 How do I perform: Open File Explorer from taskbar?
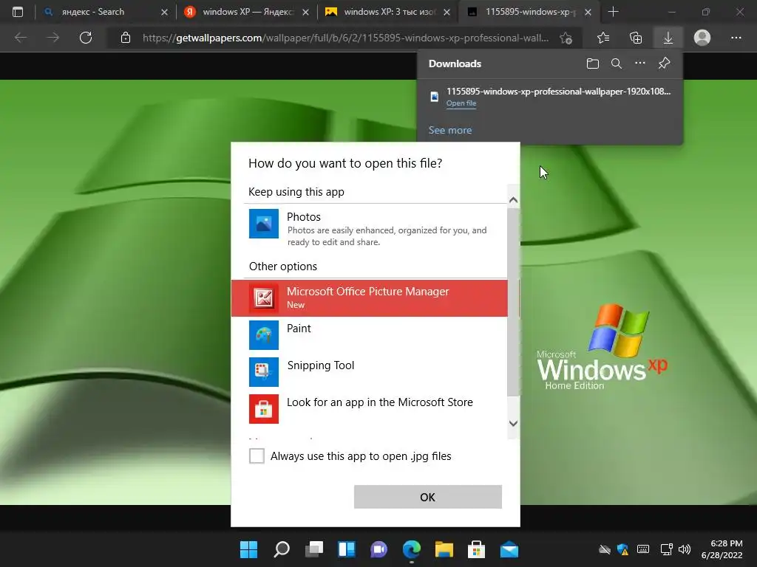[444, 549]
